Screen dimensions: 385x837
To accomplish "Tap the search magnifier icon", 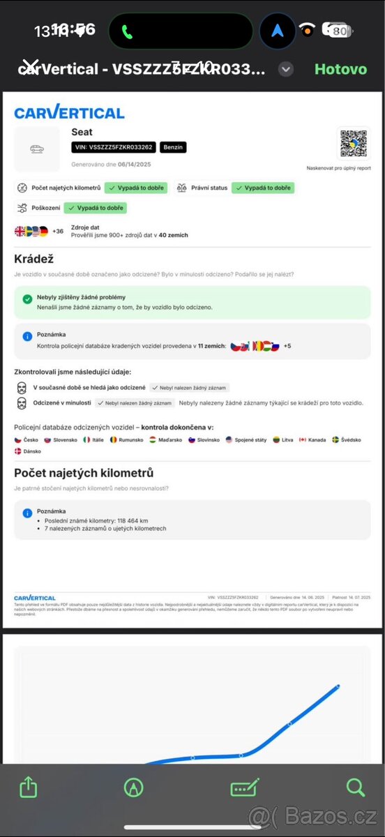I will [356, 787].
